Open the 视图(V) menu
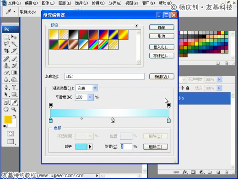Image resolution: width=238 pixels, height=179 pixels. point(131,3)
